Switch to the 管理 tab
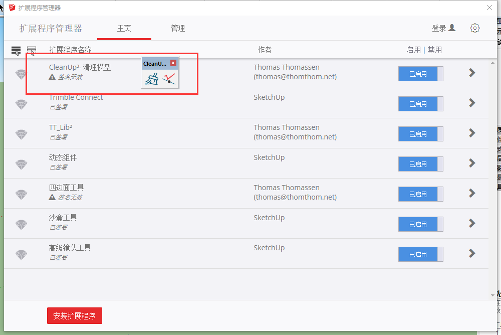 pyautogui.click(x=178, y=28)
